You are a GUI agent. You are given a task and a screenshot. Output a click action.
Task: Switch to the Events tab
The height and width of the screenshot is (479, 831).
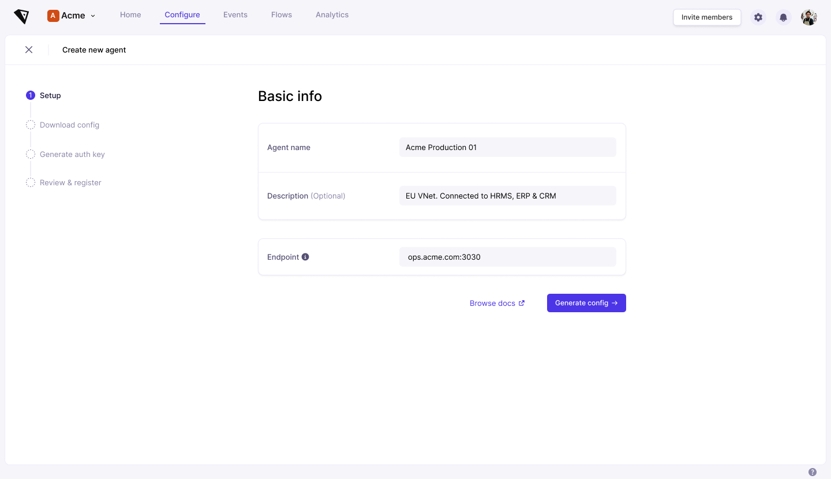pos(235,15)
